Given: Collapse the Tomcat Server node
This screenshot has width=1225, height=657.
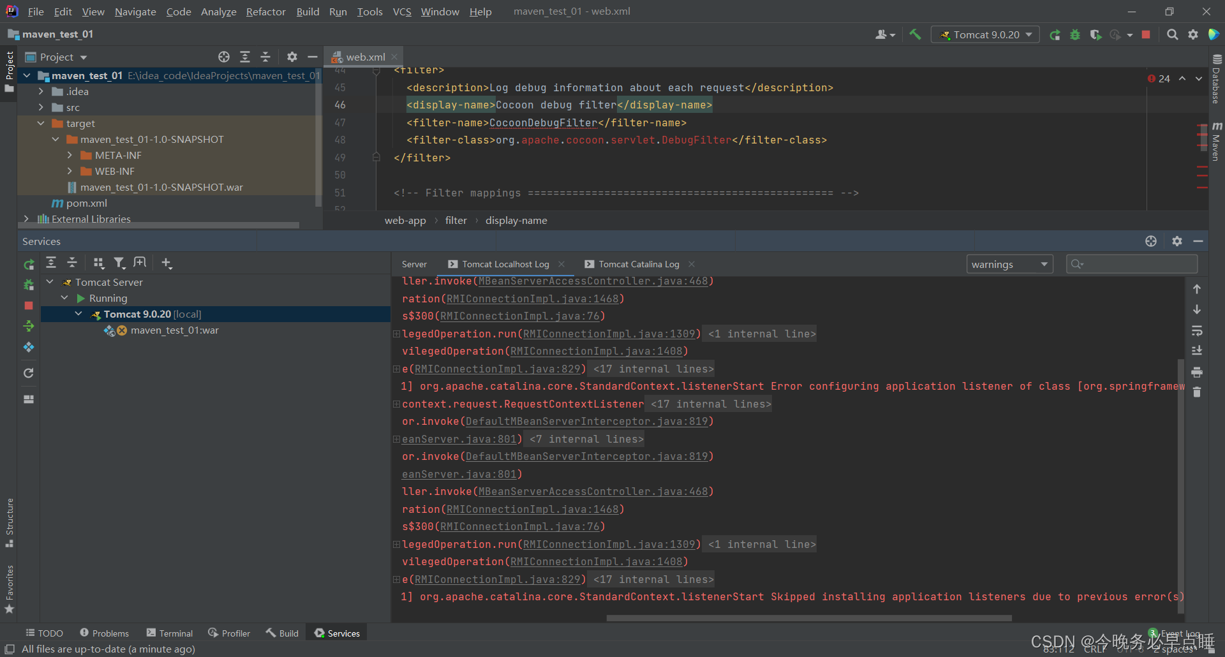Looking at the screenshot, I should click(x=50, y=282).
